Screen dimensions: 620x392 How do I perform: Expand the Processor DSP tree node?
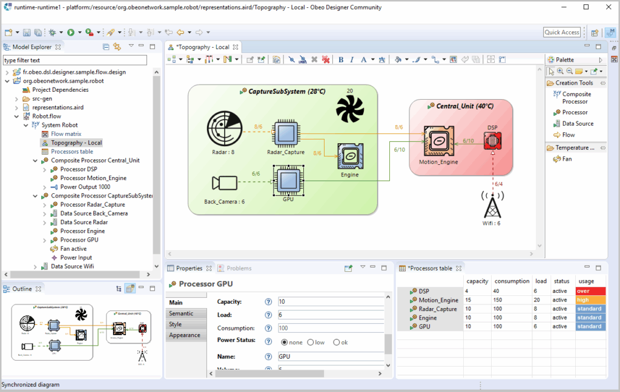pos(45,170)
